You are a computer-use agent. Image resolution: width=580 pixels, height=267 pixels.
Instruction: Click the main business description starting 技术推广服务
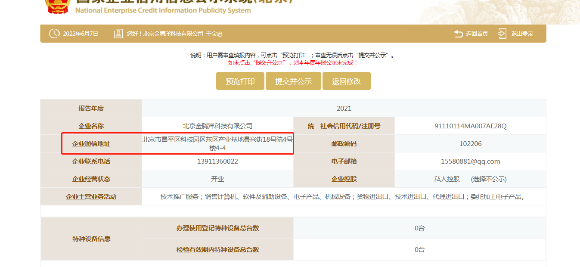[x=344, y=197]
